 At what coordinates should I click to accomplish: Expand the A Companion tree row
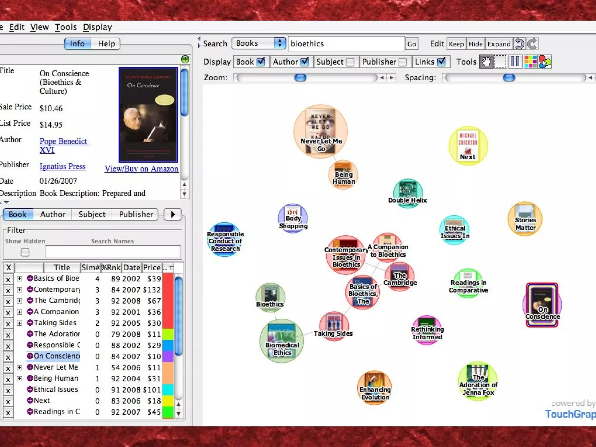(x=19, y=312)
